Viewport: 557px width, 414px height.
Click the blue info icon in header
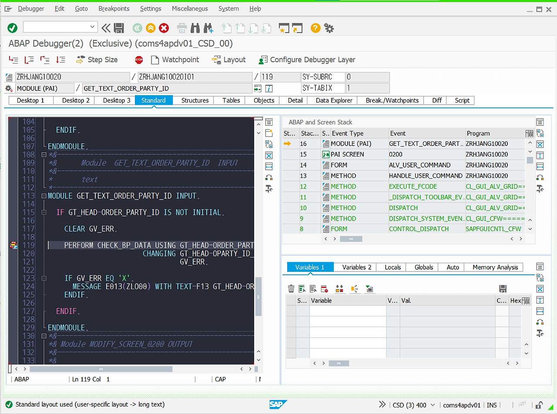(x=269, y=88)
